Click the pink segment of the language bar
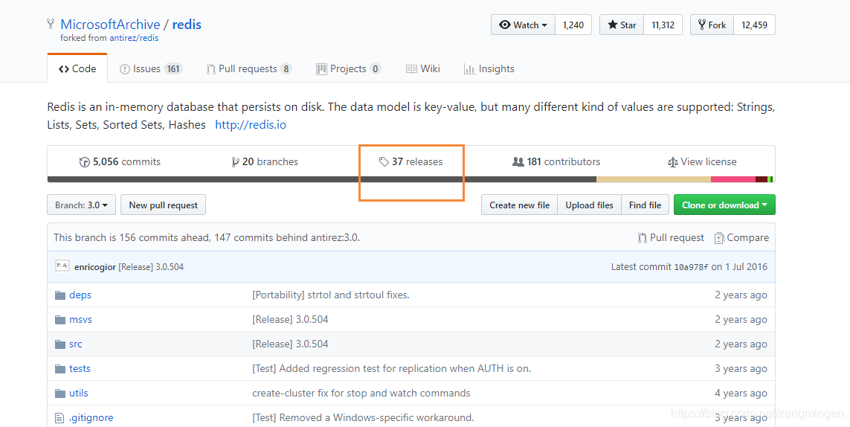This screenshot has width=850, height=427. point(733,179)
